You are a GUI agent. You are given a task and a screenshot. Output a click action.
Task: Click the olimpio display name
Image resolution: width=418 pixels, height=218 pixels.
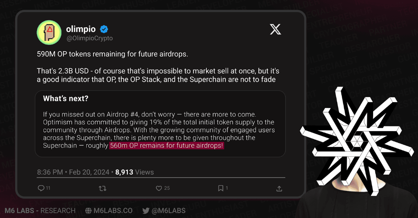point(81,29)
